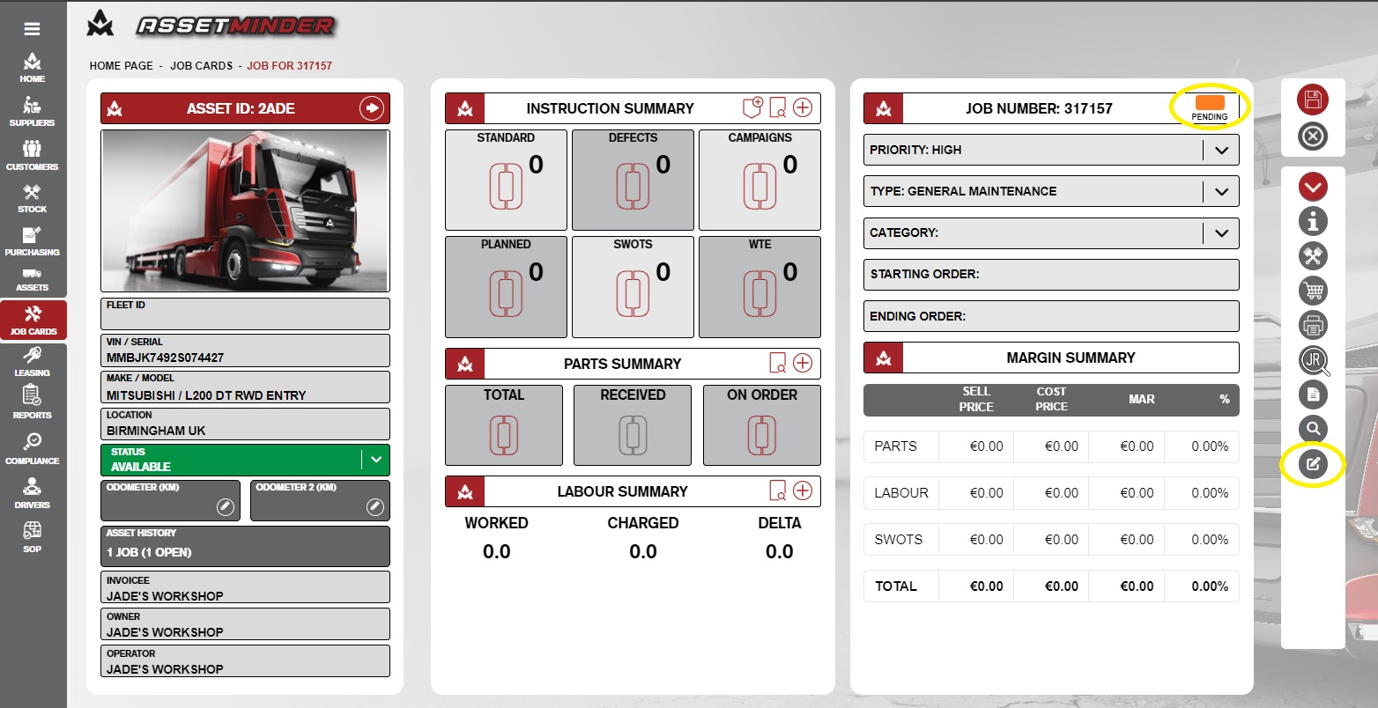
Task: Click the cancel X circle icon
Action: click(1313, 136)
